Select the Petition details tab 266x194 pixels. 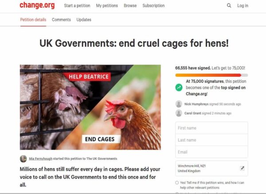[x=33, y=19]
